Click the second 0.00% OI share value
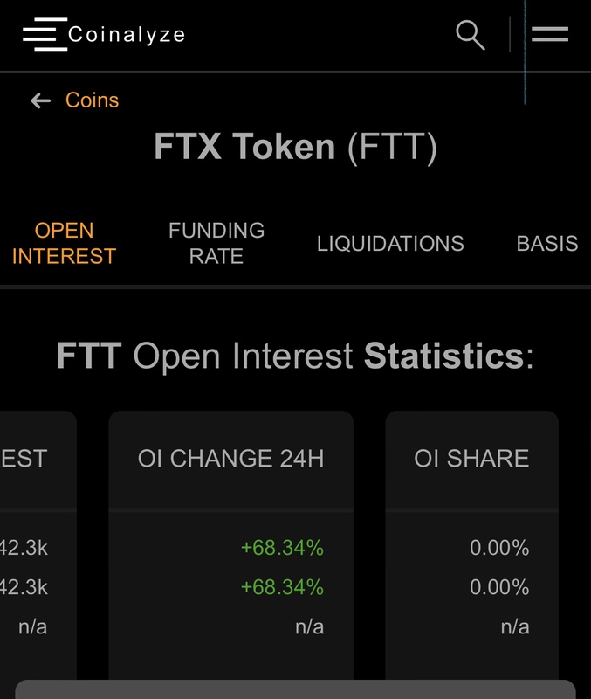Viewport: 591px width, 699px height. [x=499, y=587]
